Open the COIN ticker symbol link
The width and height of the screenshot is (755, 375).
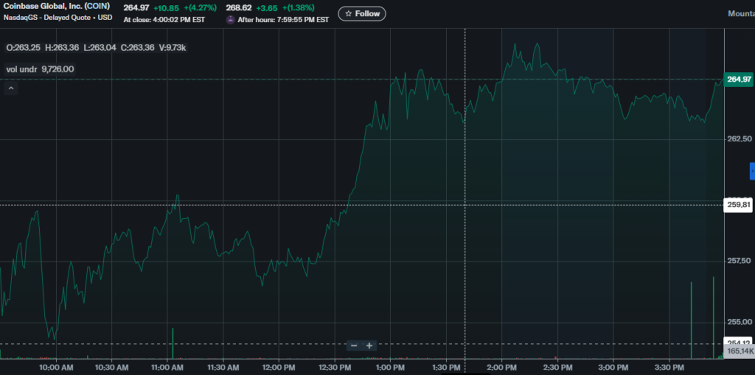click(x=97, y=7)
